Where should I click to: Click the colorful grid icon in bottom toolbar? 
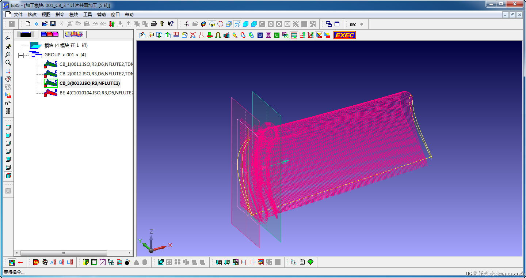pyautogui.click(x=12, y=262)
